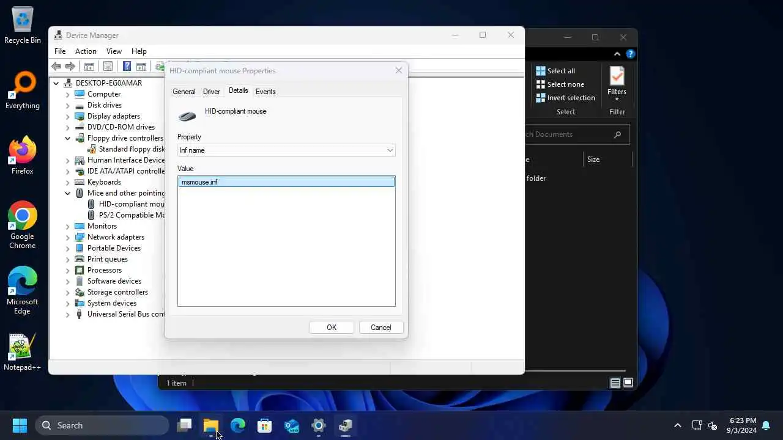Click the Keyboards category icon
The image size is (783, 440).
coord(80,182)
